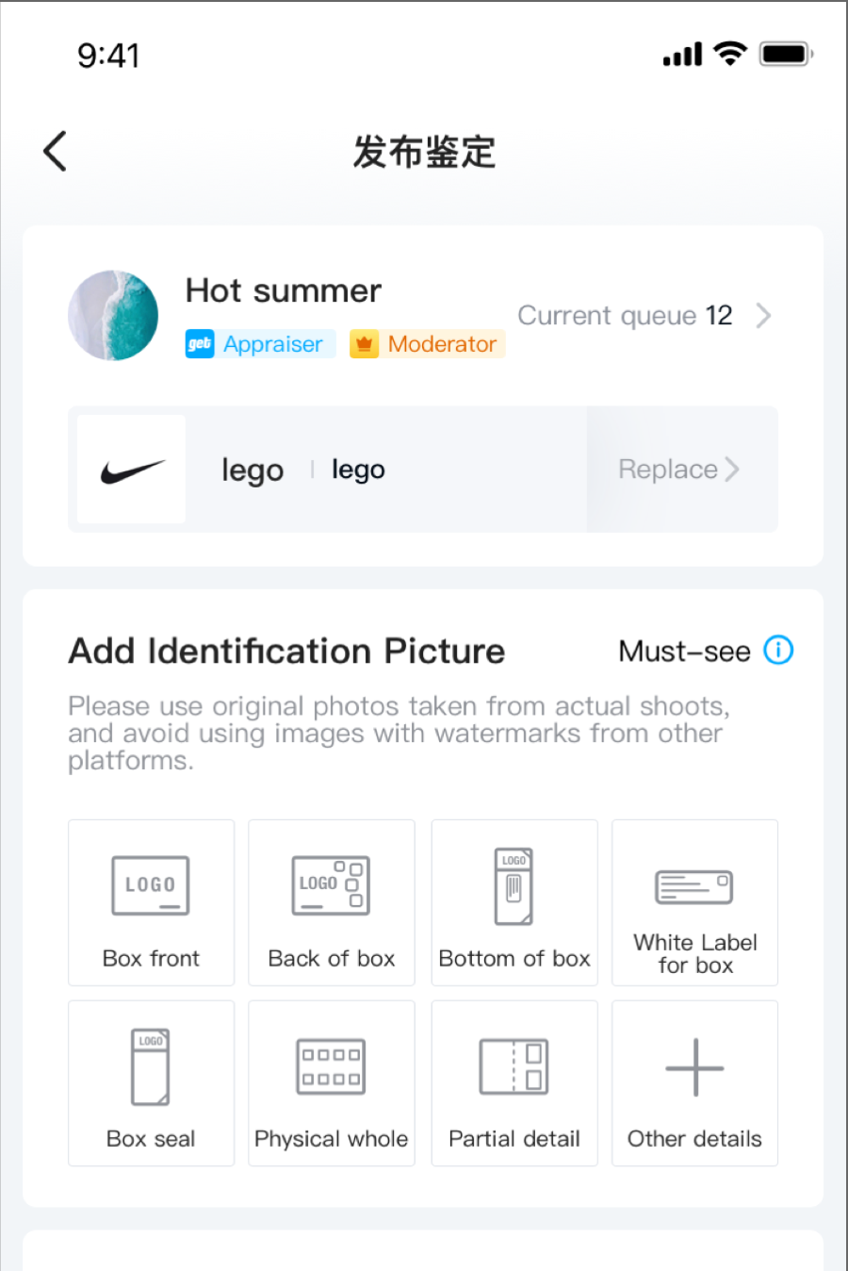Click the Nike swoosh brand logo
Image resolution: width=848 pixels, height=1271 pixels.
coord(132,470)
